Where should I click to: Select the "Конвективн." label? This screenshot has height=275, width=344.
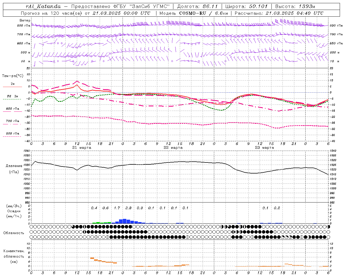(14, 251)
